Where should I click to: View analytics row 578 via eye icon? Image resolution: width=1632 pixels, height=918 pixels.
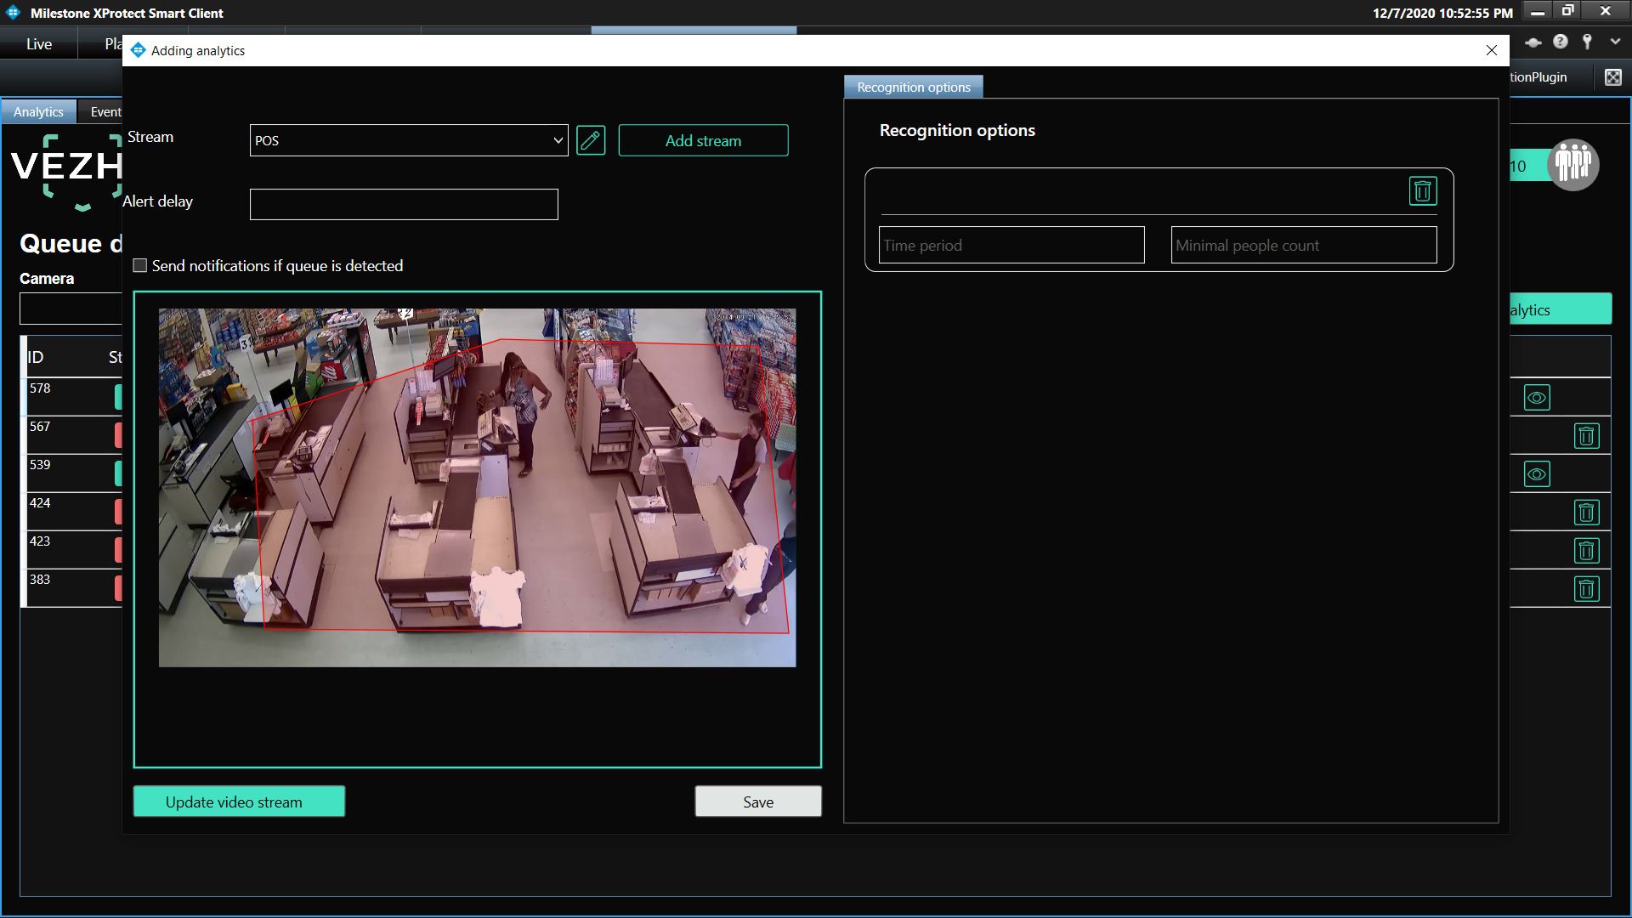[1537, 398]
